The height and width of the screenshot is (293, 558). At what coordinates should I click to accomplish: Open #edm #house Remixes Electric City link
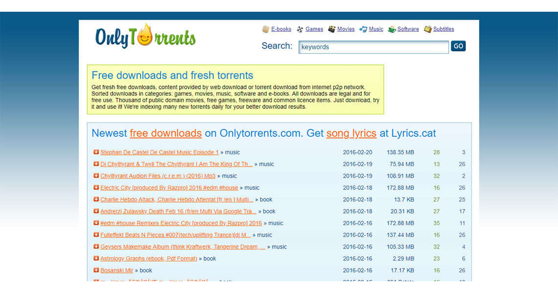(x=181, y=223)
